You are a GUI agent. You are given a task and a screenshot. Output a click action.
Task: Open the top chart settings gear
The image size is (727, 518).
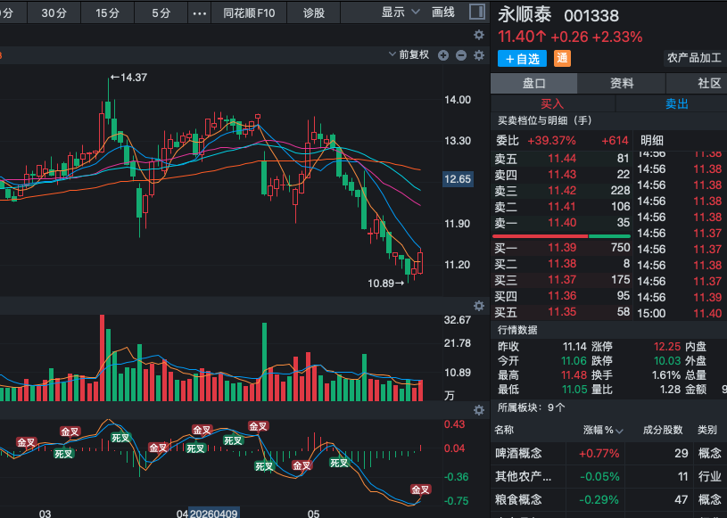point(479,35)
